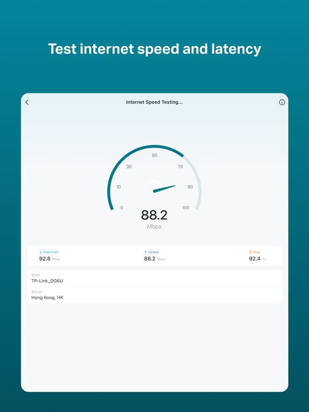Click the Download arrow icon

(40, 252)
